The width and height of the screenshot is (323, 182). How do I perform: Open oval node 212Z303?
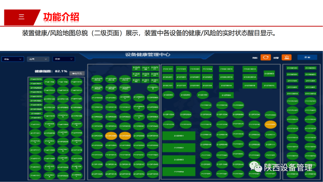pyautogui.click(x=168, y=95)
